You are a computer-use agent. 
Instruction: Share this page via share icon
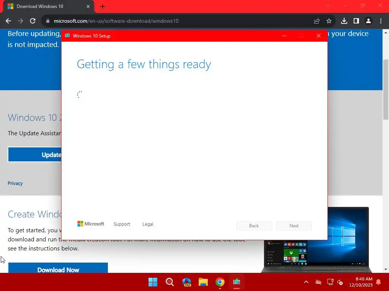pos(317,21)
